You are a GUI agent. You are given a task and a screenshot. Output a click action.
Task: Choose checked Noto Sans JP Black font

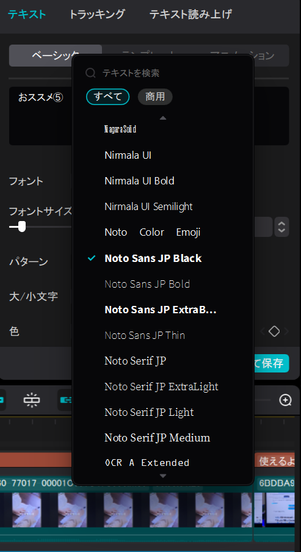click(153, 258)
